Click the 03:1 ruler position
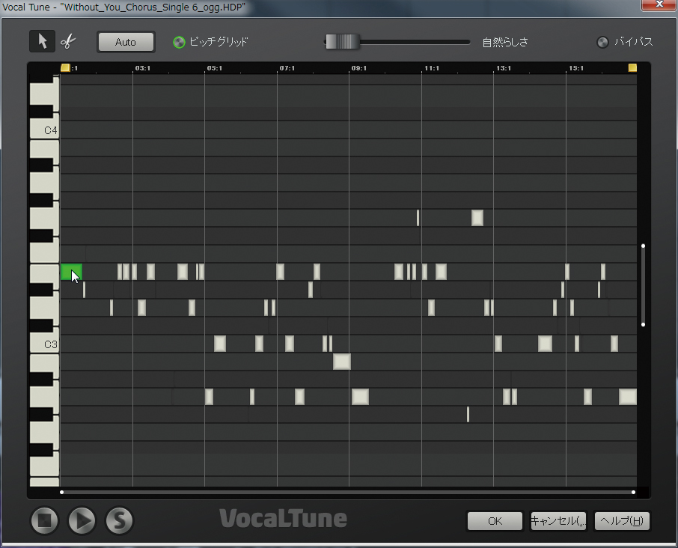This screenshot has height=548, width=678. pyautogui.click(x=143, y=68)
